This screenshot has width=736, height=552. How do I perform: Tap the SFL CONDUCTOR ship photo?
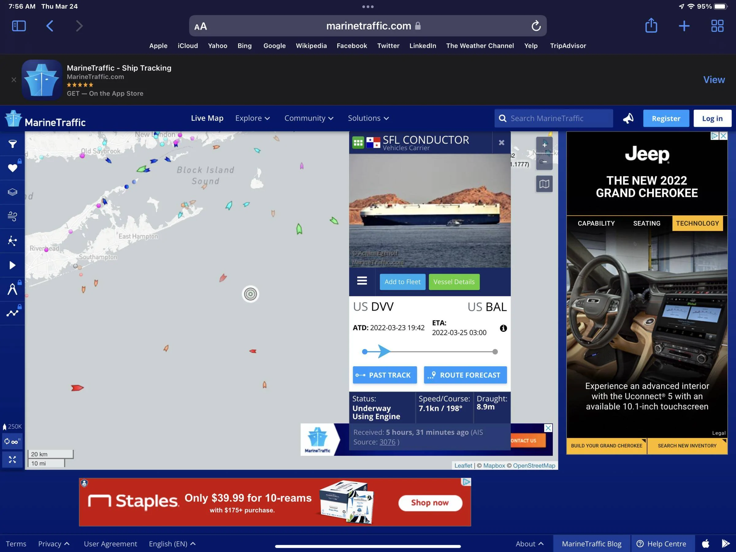click(430, 211)
